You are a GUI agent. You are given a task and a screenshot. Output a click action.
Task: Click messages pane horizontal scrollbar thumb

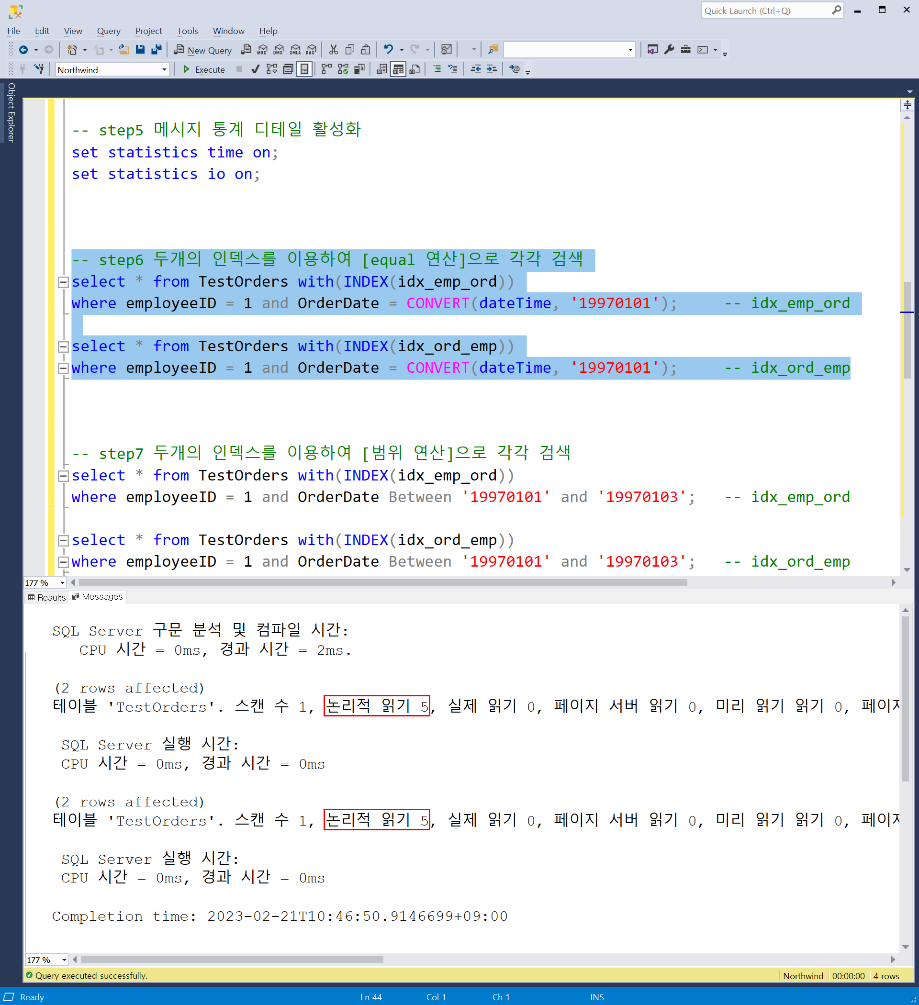(232, 960)
